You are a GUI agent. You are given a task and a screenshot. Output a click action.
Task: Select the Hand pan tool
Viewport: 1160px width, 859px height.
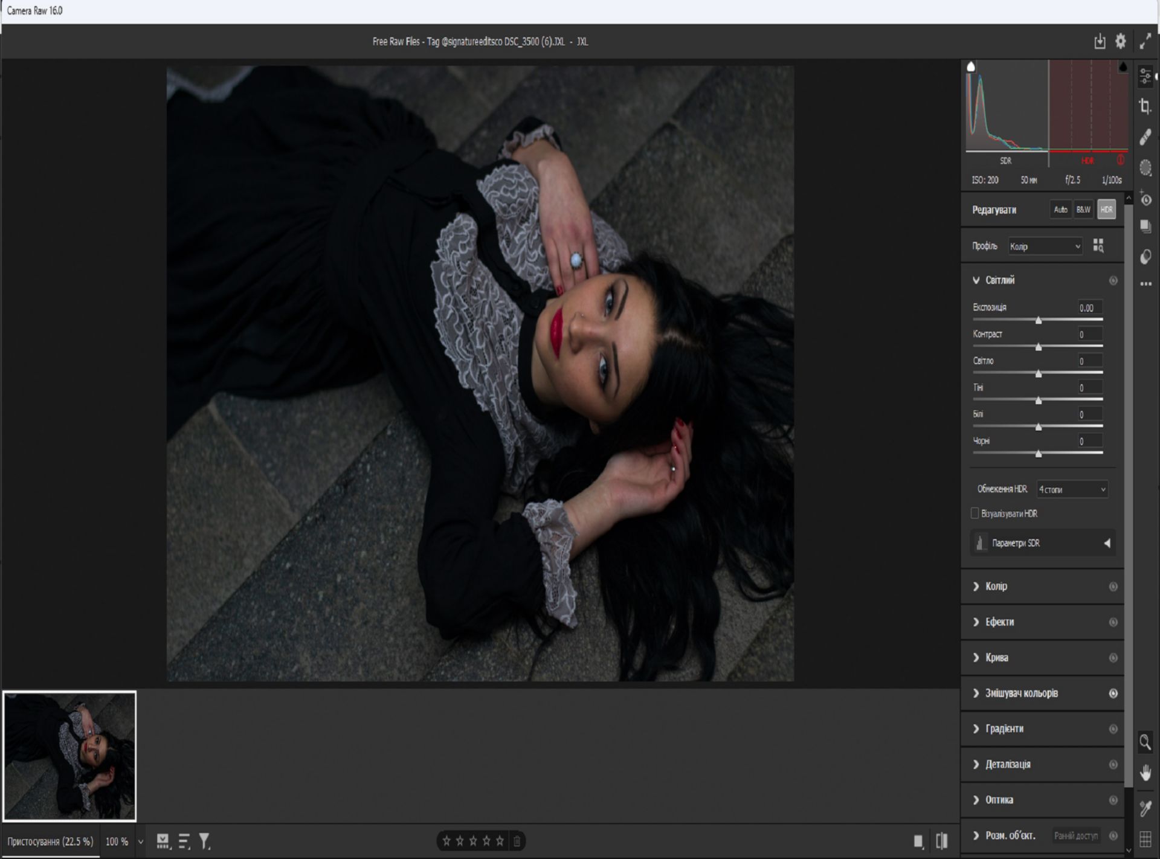(1145, 773)
